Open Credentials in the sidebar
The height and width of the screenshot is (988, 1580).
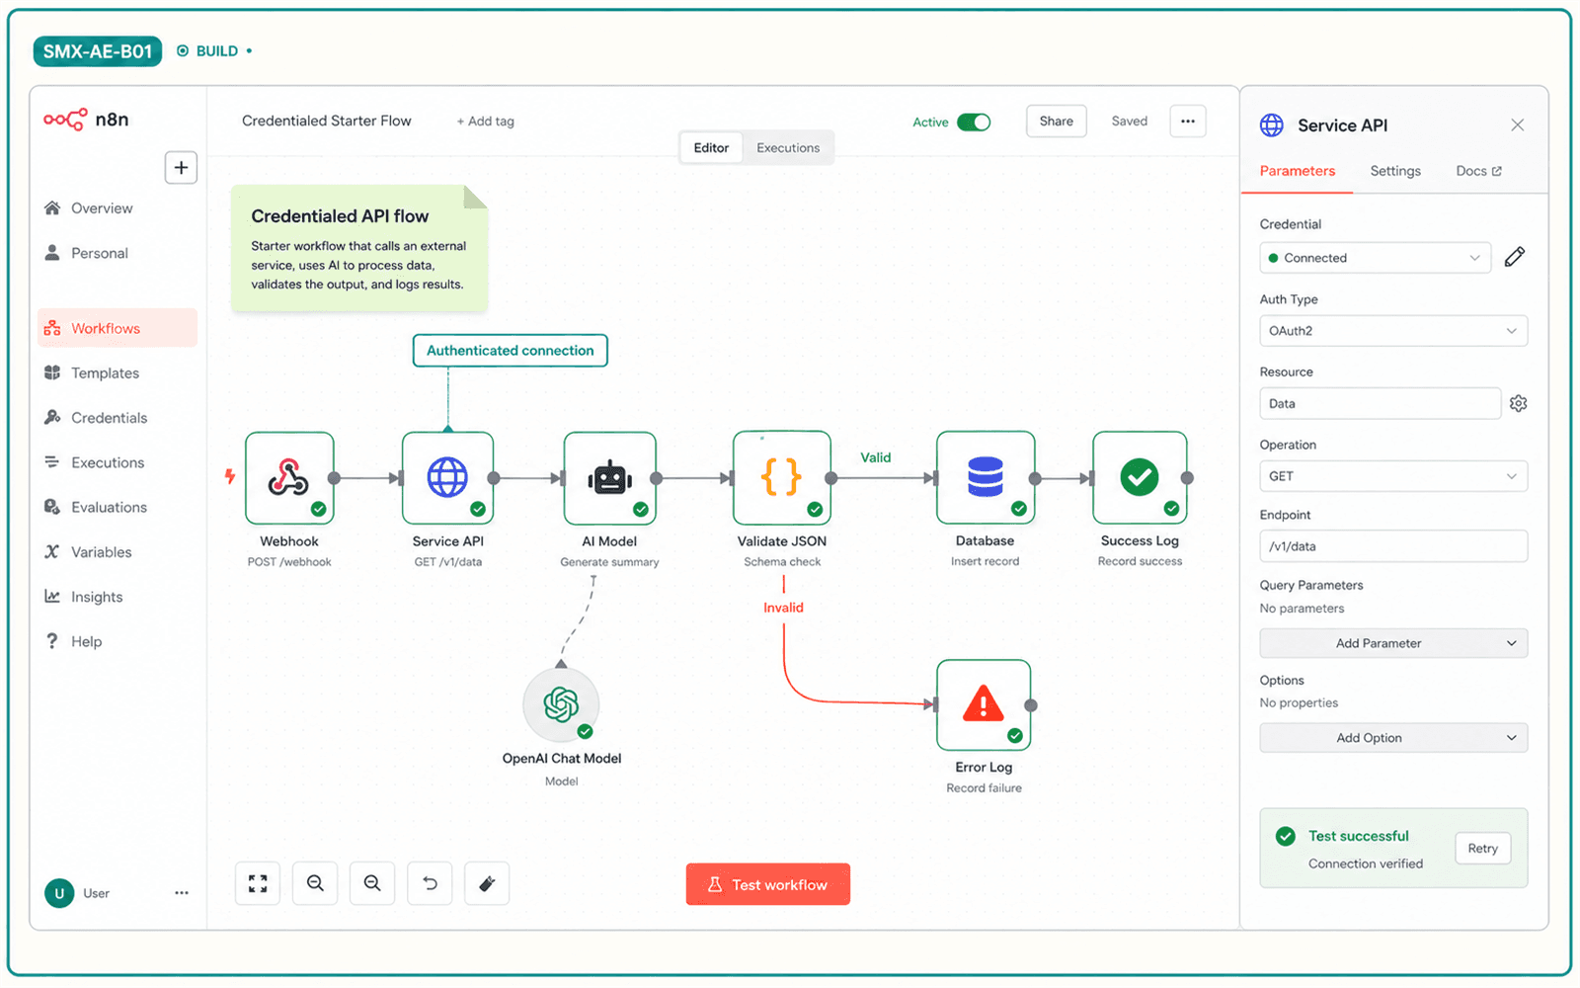118,418
